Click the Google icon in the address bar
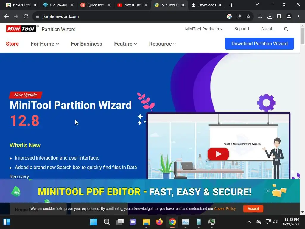Image resolution: width=305 pixels, height=229 pixels. coord(229,17)
